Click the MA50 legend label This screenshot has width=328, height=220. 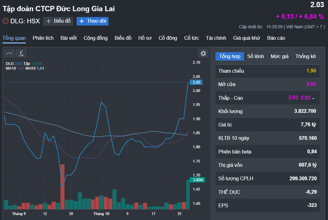coord(31,68)
